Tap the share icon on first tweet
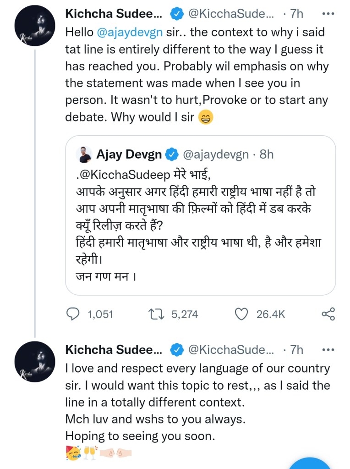This screenshot has width=350, height=469. point(328,314)
